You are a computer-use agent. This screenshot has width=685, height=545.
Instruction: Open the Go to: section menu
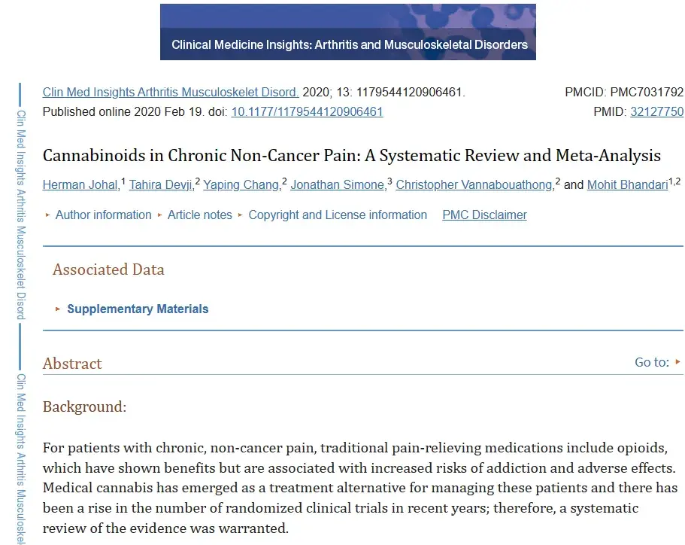pyautogui.click(x=652, y=362)
